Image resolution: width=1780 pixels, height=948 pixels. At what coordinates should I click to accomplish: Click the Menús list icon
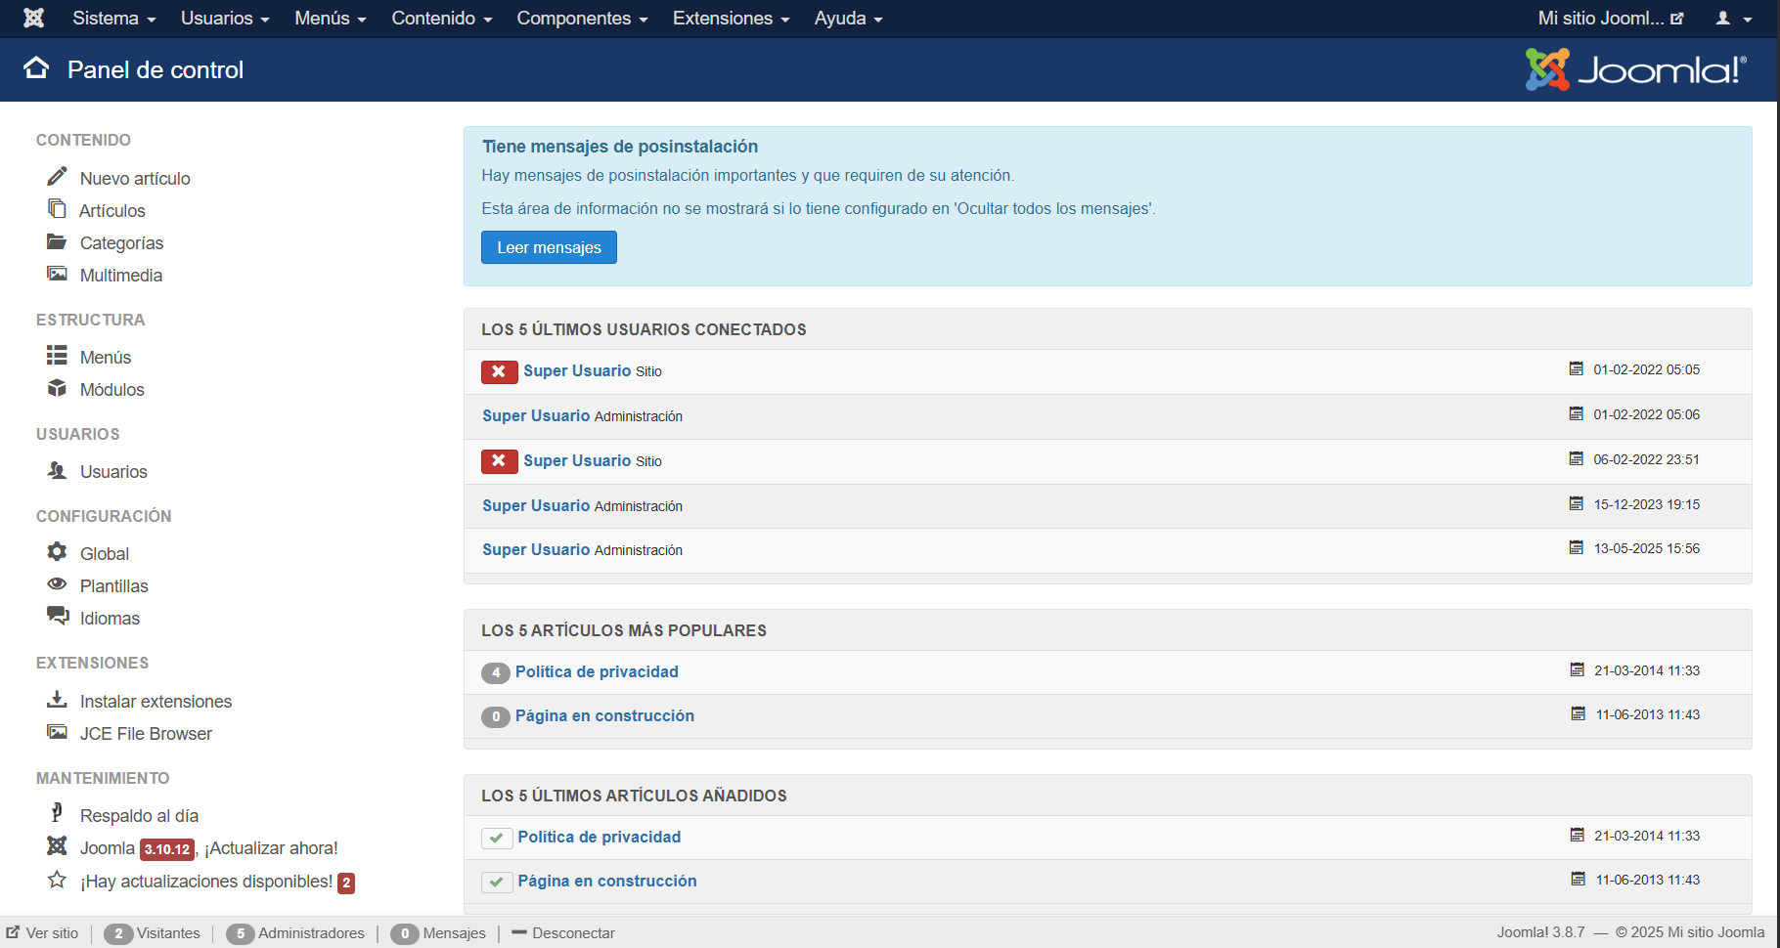[x=57, y=355]
